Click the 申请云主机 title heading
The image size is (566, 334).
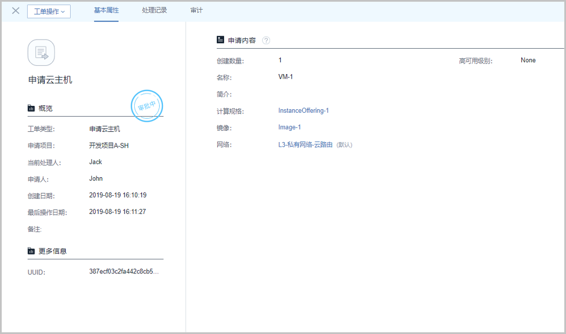50,80
